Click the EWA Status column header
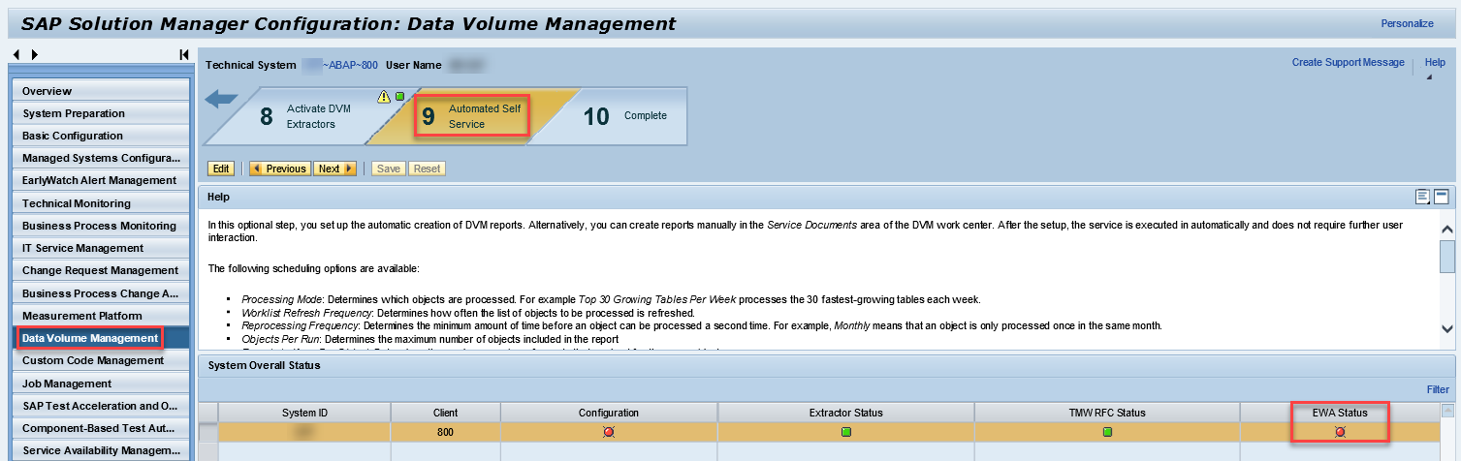Screen dimensions: 1461x461 pyautogui.click(x=1340, y=413)
